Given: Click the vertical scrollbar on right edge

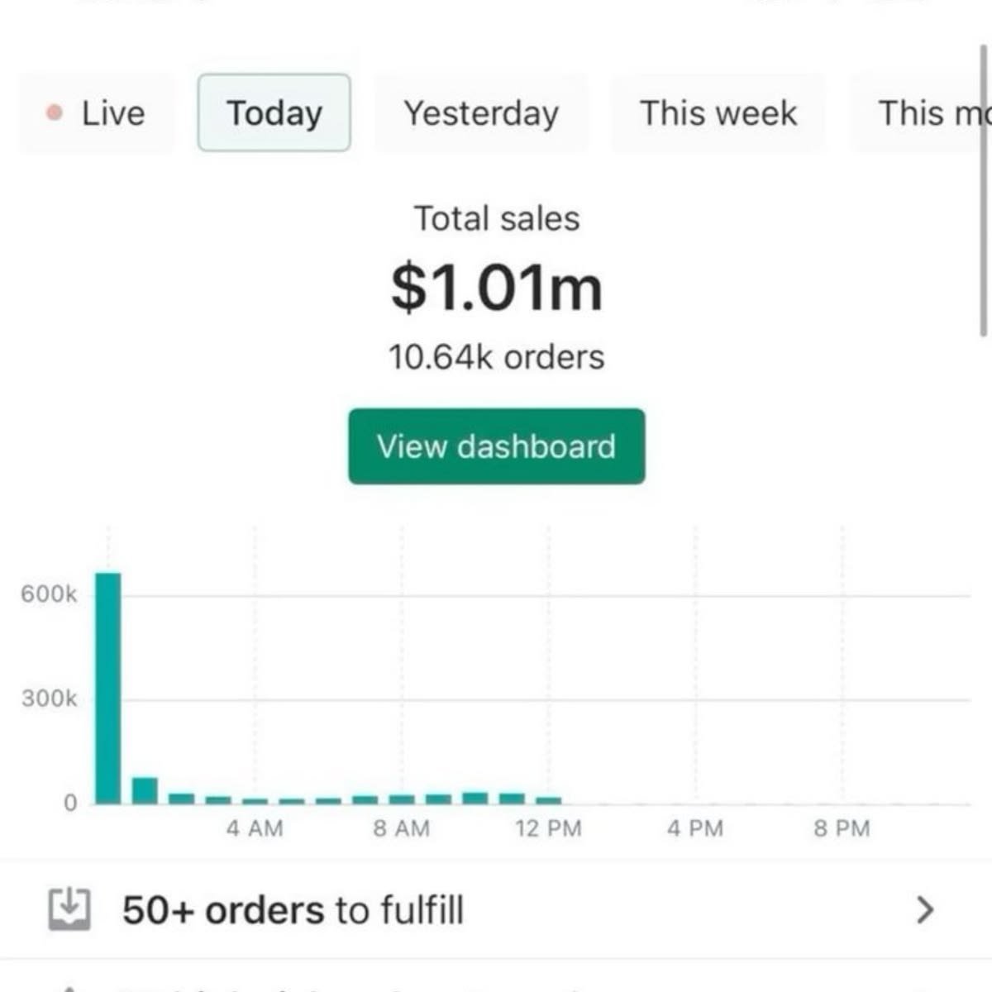Looking at the screenshot, I should coord(983,190).
